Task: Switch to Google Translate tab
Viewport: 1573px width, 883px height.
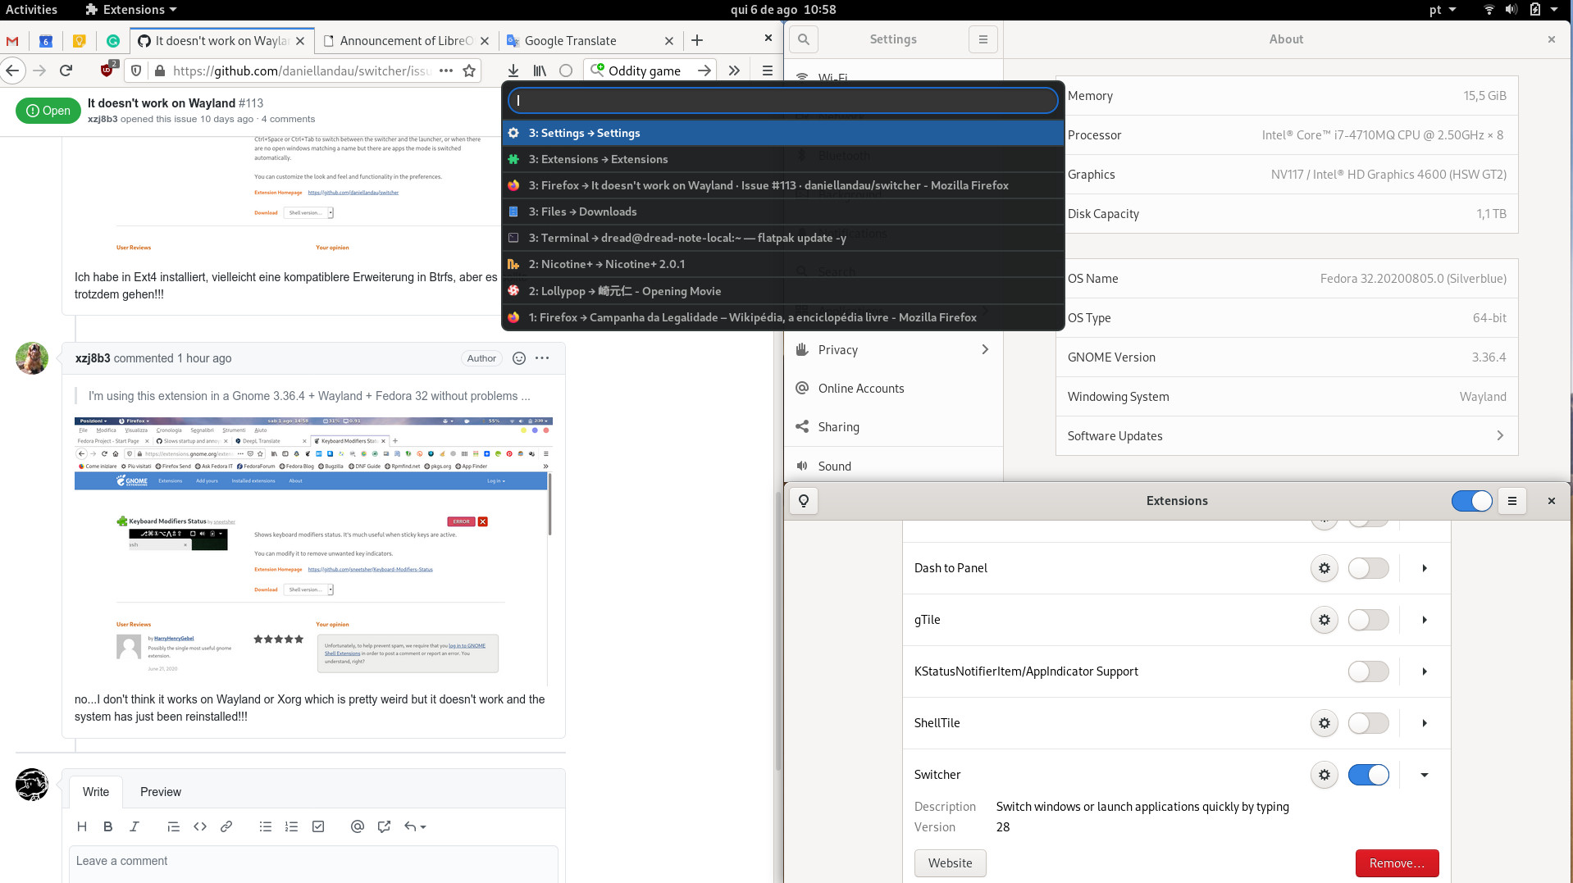Action: [590, 41]
